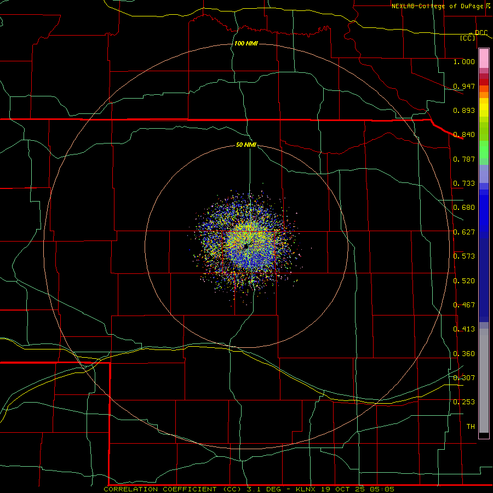Select the 0.253 legend value
Screen dimensions: 493x493
[464, 402]
